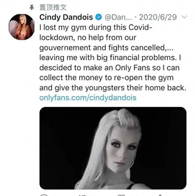Open the tweet via the 2020/6/29 date
Image resolution: width=195 pixels, height=196 pixels.
point(158,17)
